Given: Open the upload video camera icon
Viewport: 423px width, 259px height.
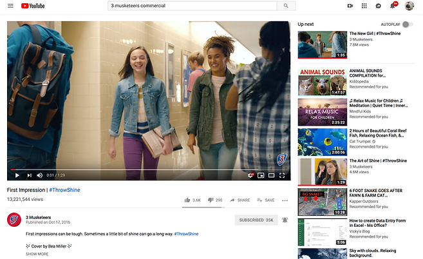Looking at the screenshot, I should [350, 6].
